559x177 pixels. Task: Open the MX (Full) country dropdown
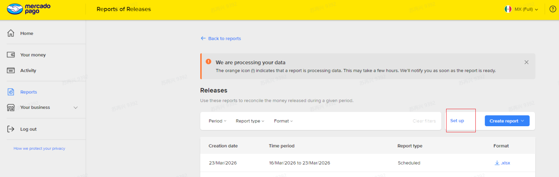click(x=521, y=9)
